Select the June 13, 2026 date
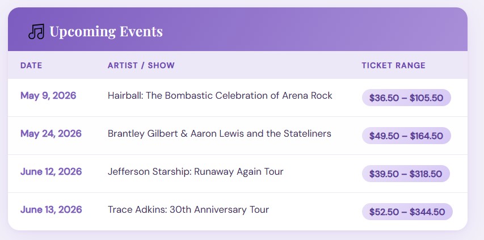 [x=51, y=210]
